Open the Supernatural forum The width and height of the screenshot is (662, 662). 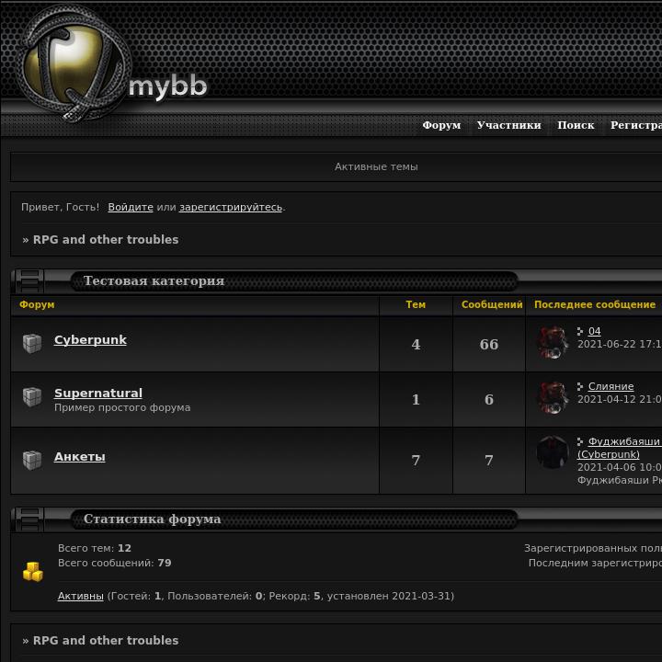point(98,394)
